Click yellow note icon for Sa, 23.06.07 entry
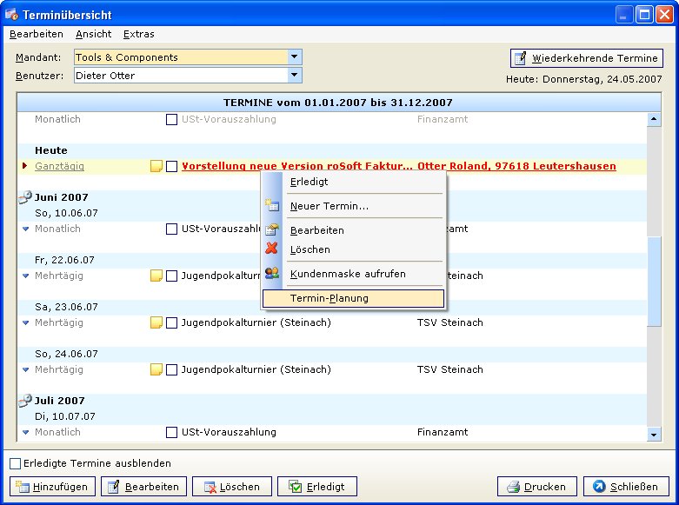The image size is (679, 505). tap(156, 322)
